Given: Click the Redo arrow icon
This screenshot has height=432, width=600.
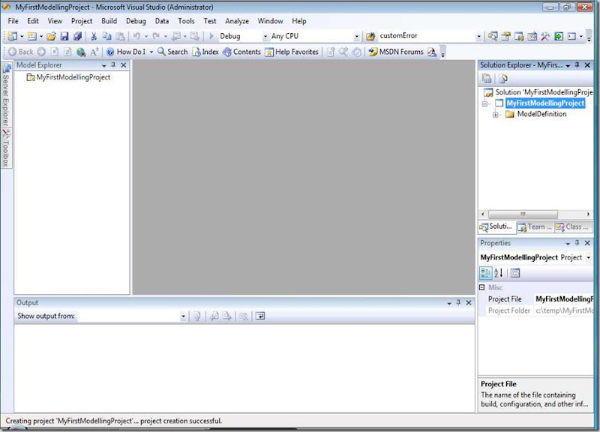Looking at the screenshot, I should [156, 36].
